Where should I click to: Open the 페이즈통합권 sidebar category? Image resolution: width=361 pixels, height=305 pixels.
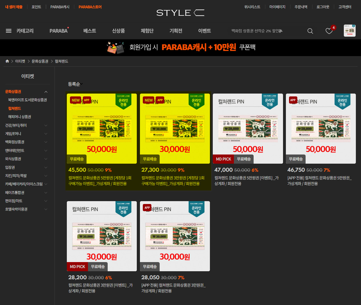tap(15, 193)
